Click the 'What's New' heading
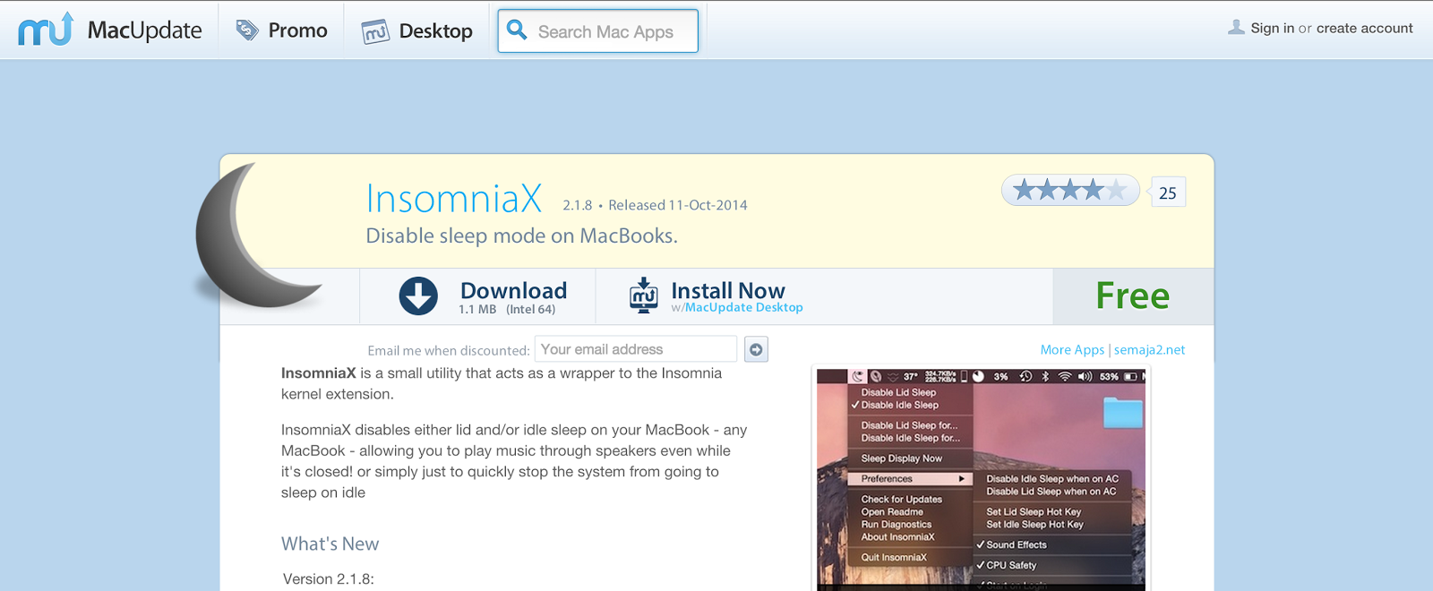The height and width of the screenshot is (591, 1433). coord(330,544)
